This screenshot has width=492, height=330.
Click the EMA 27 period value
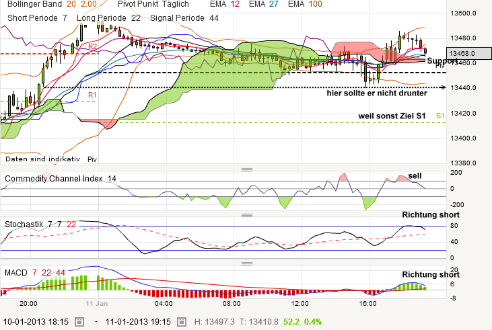[274, 4]
